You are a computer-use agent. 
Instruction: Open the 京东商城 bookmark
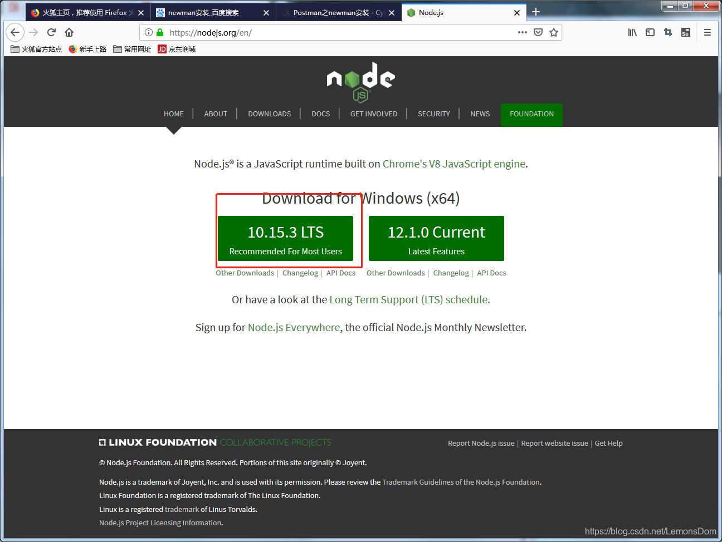177,49
